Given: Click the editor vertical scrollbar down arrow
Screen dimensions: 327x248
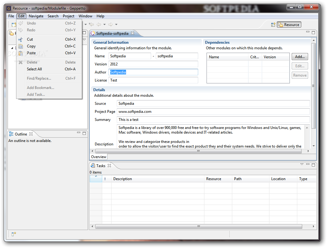Looking at the screenshot, I should [313, 146].
